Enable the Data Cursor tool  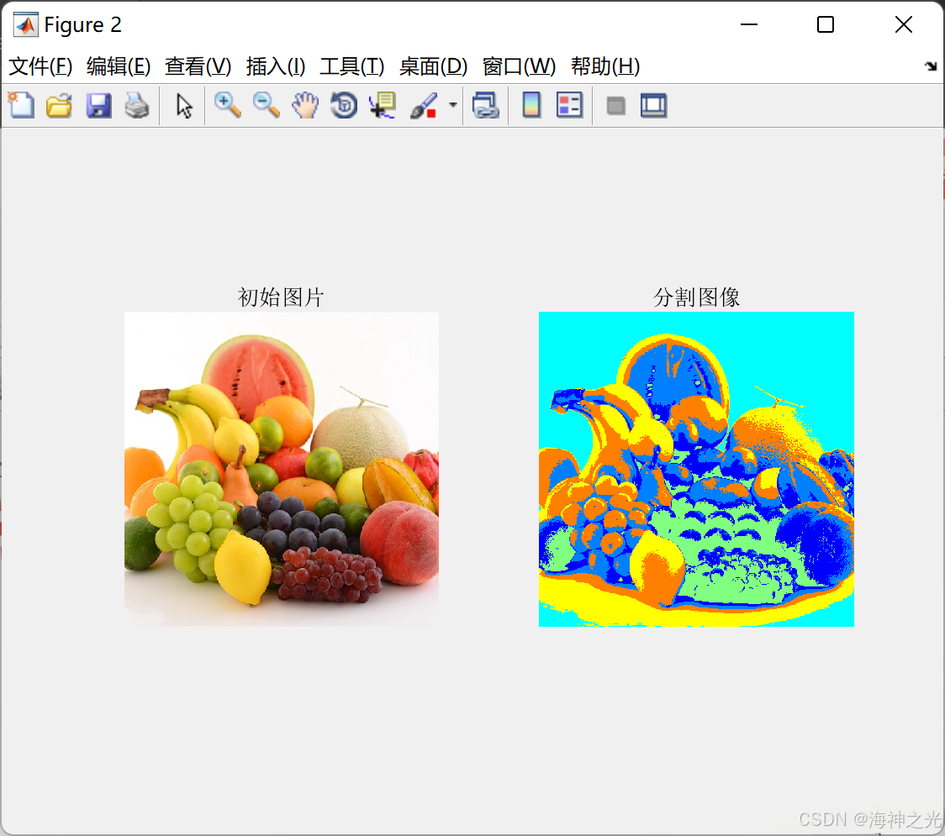click(382, 105)
